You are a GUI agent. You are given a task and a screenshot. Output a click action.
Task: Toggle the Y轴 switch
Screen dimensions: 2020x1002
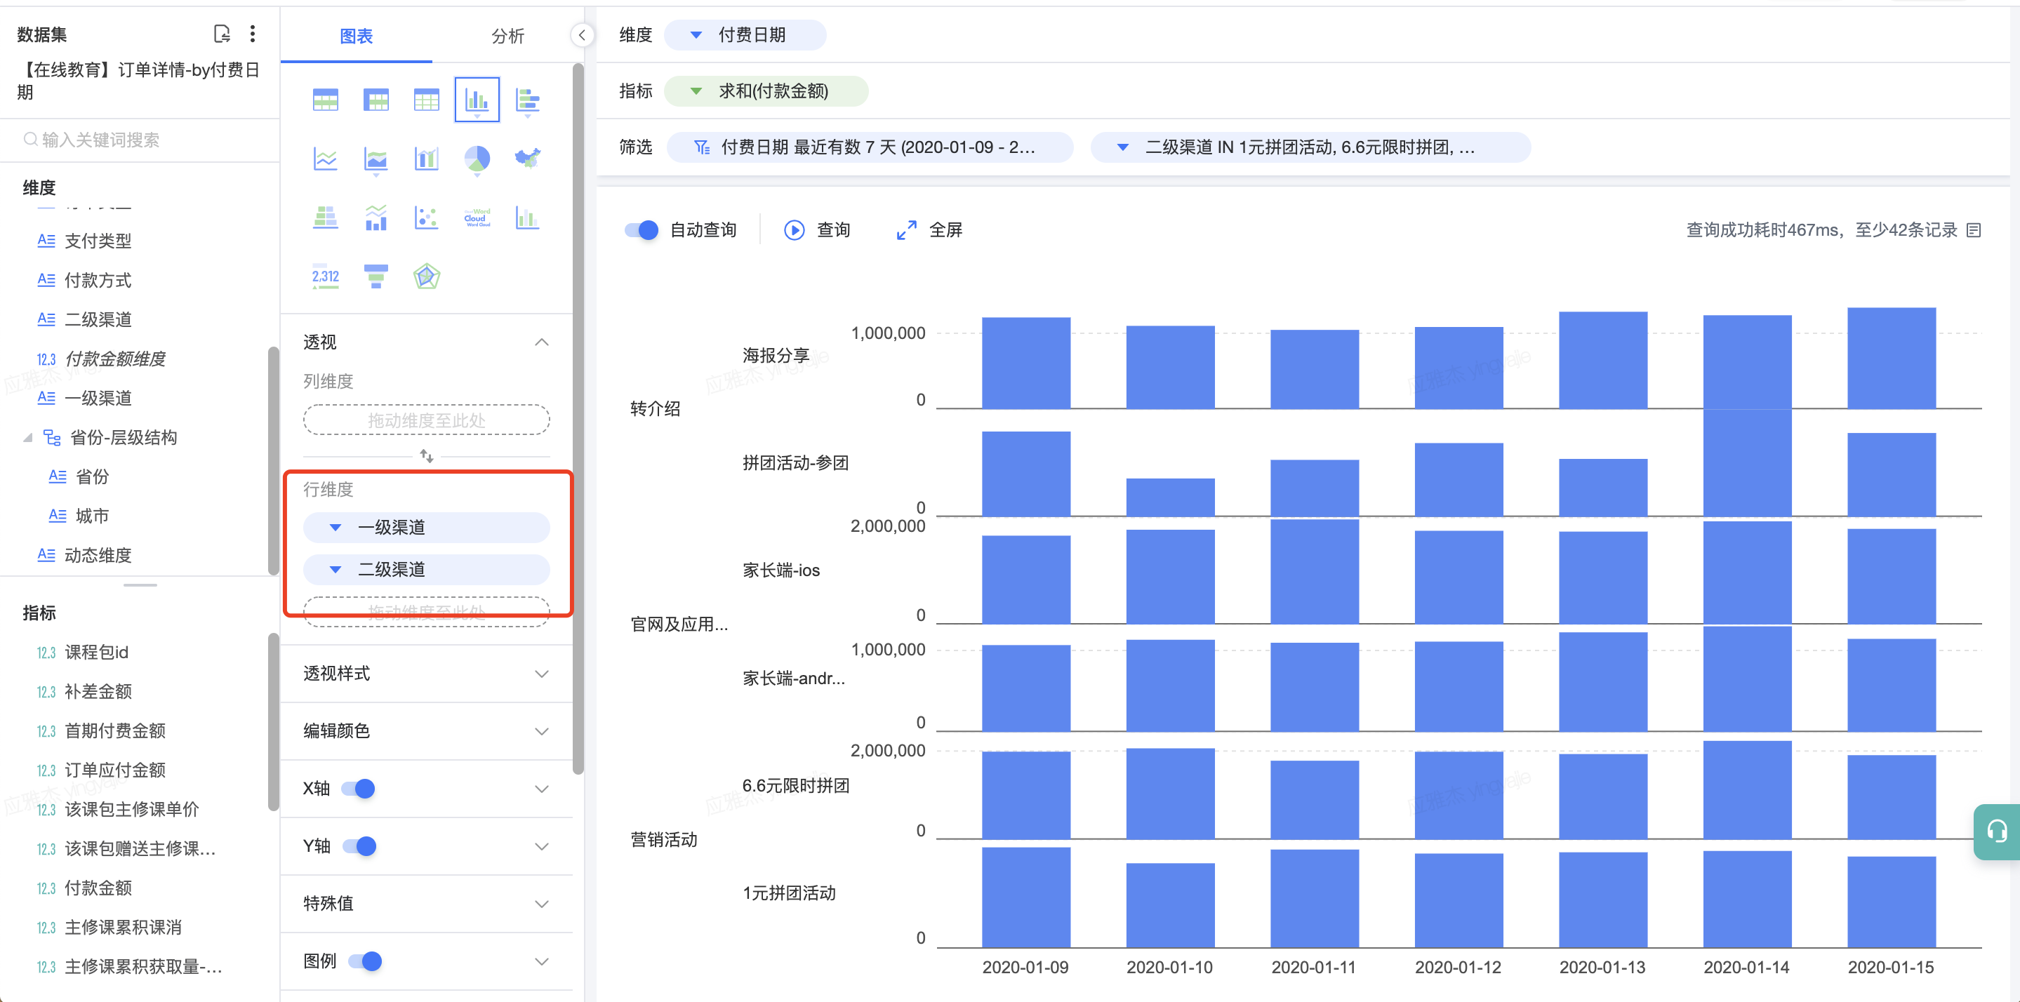[x=359, y=846]
